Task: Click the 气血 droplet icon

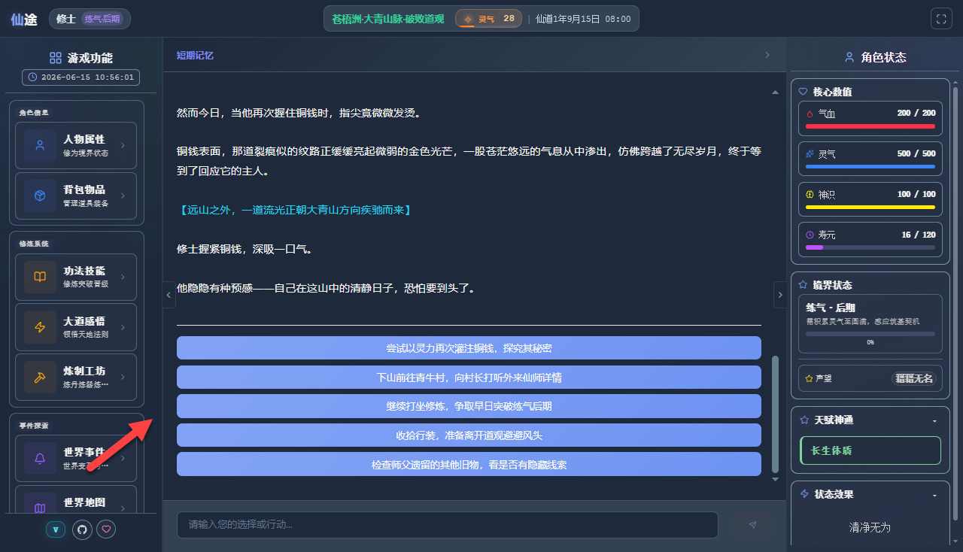Action: tap(810, 114)
